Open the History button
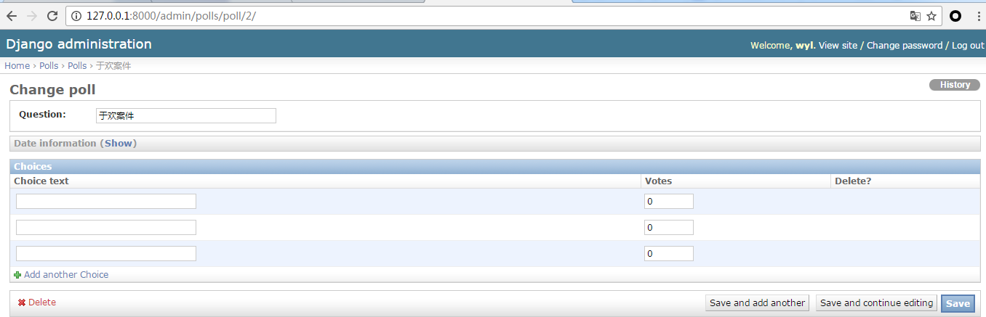The image size is (986, 317). point(955,85)
